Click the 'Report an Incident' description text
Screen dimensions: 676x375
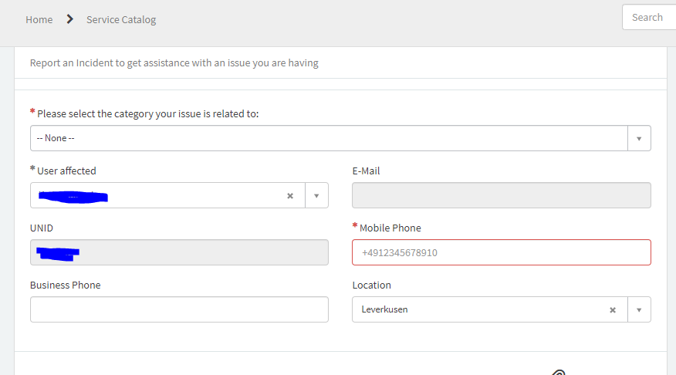click(x=174, y=63)
